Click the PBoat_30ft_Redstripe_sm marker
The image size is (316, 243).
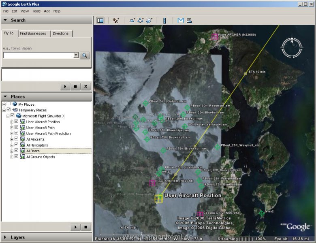click(187, 107)
